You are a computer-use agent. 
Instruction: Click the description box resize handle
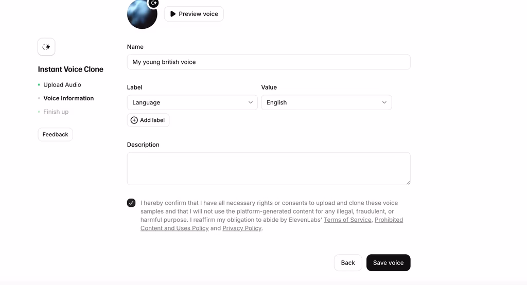pyautogui.click(x=408, y=183)
